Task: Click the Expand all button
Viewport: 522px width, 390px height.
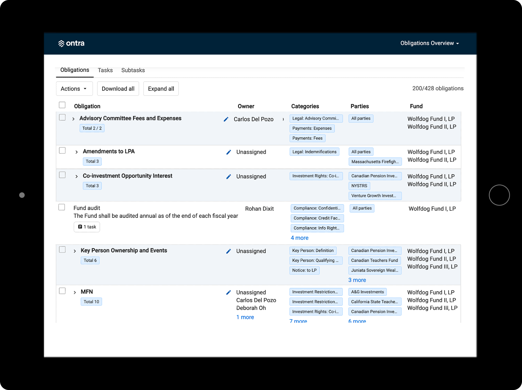Action: pyautogui.click(x=161, y=89)
